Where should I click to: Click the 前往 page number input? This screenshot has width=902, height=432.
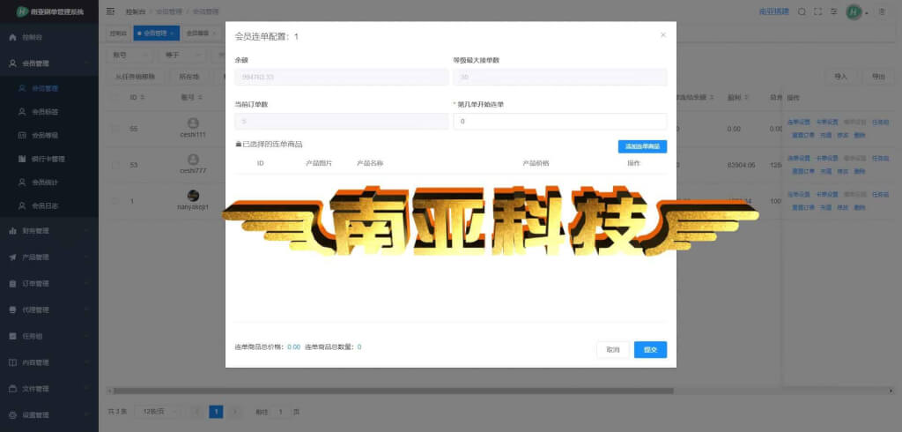tap(280, 412)
